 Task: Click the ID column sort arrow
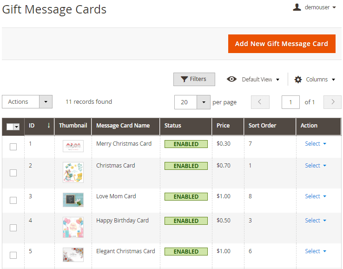(x=48, y=125)
